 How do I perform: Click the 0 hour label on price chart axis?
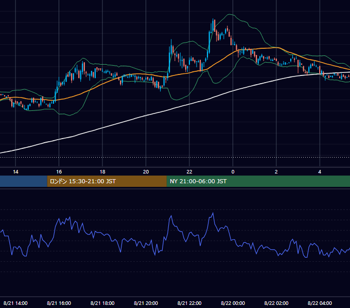tap(233, 172)
